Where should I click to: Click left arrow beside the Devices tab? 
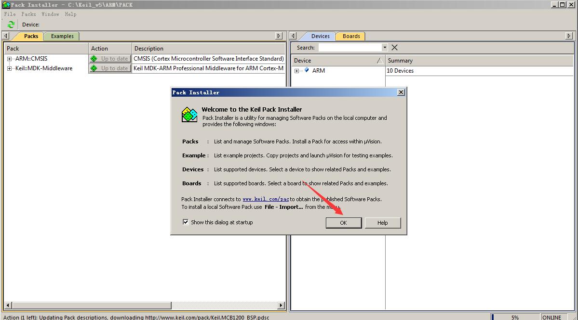[293, 36]
